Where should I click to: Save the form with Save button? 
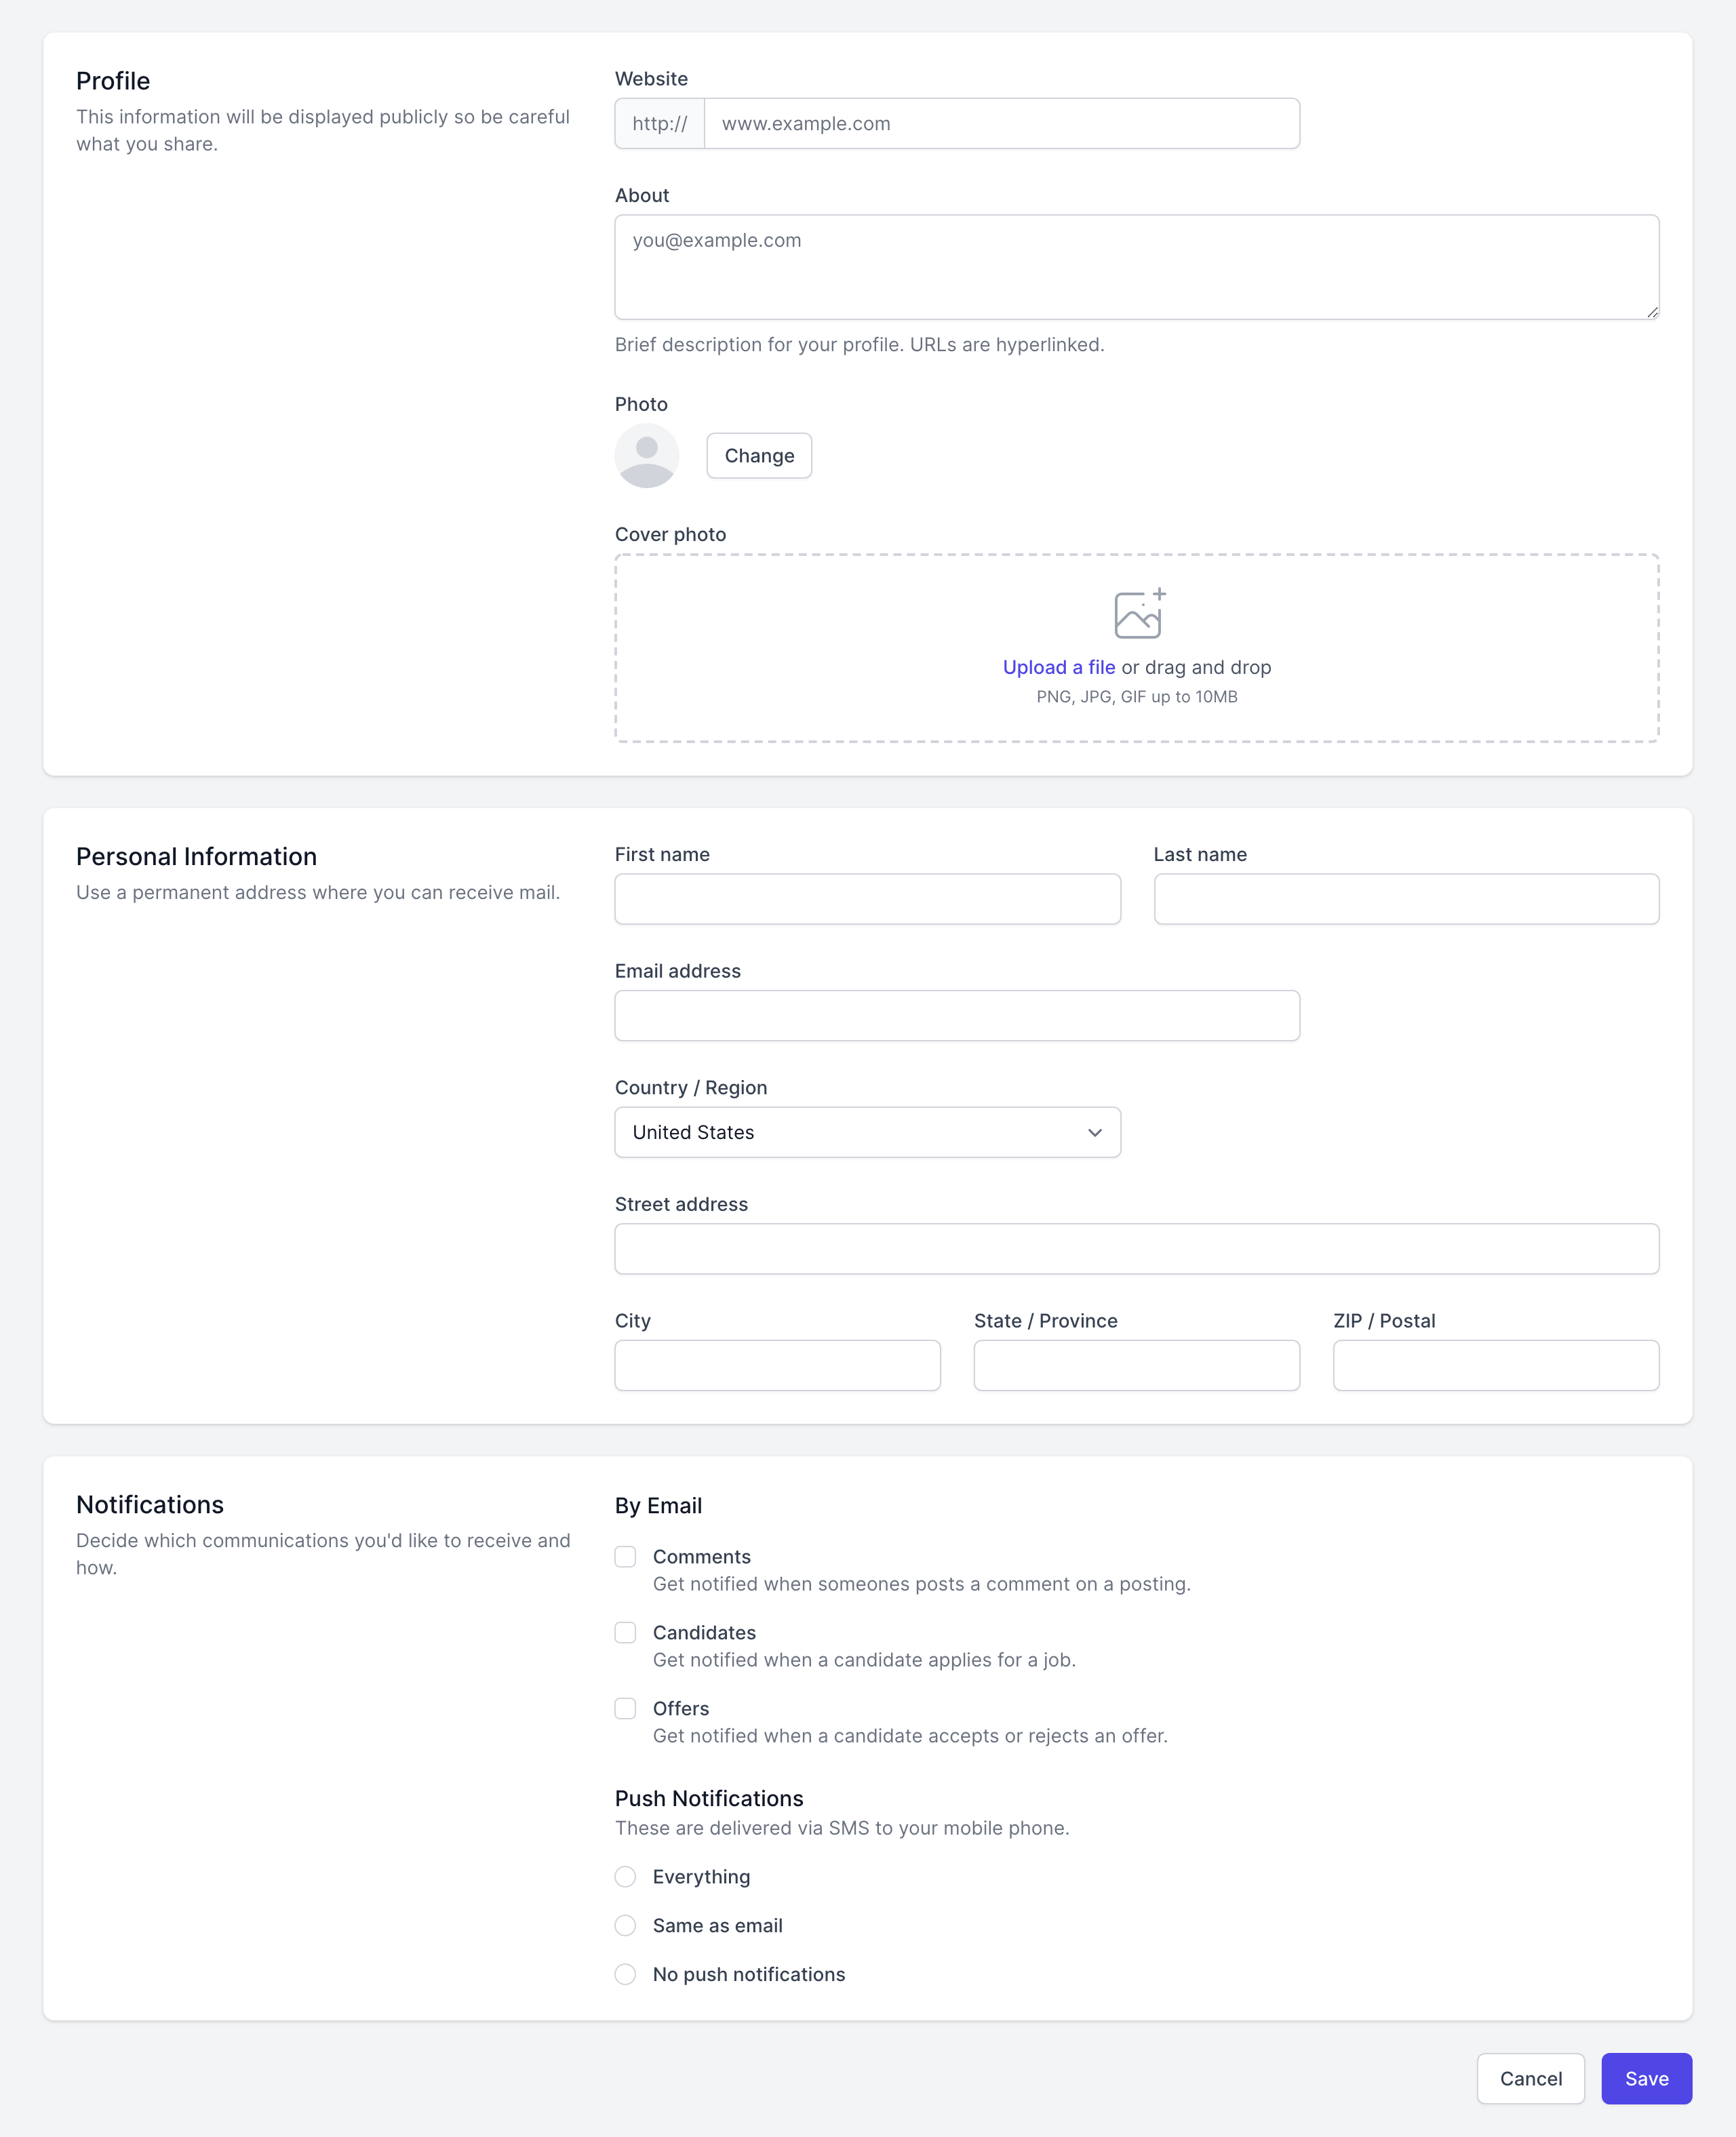[1646, 2079]
